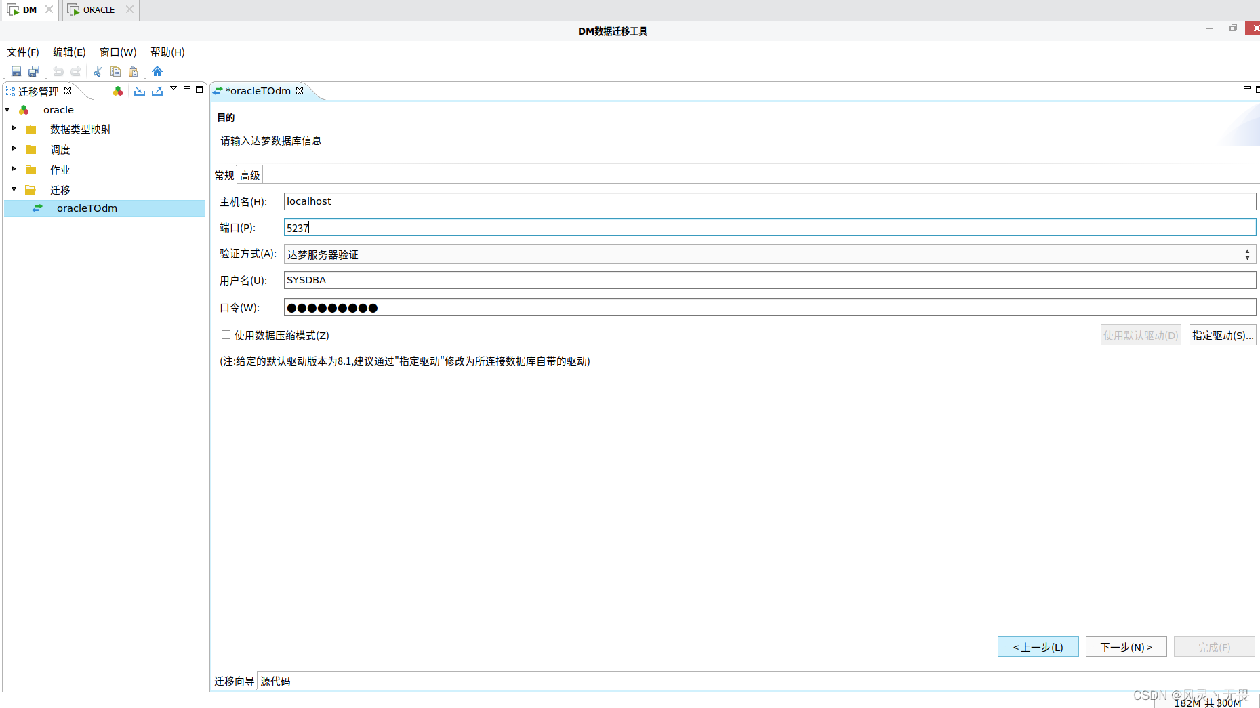Click the 完成(F) finish button
The image size is (1260, 708).
point(1215,647)
